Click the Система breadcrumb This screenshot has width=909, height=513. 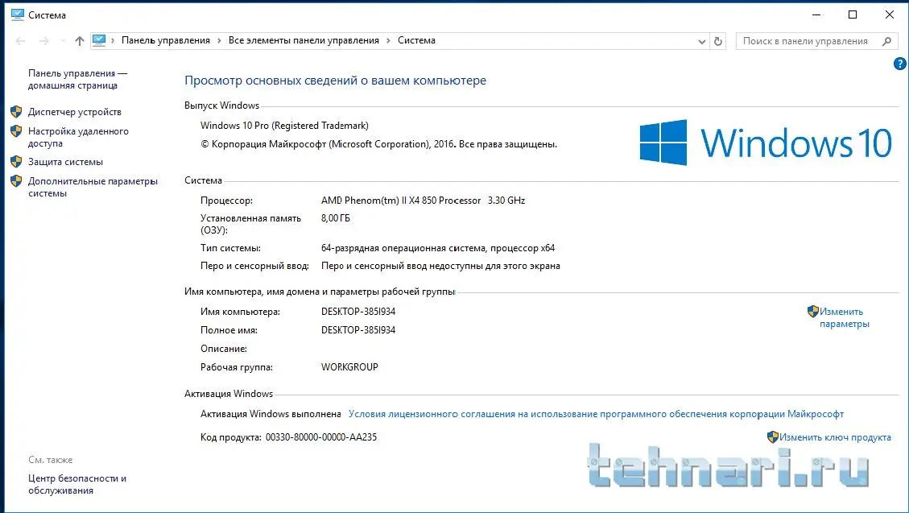pos(416,40)
